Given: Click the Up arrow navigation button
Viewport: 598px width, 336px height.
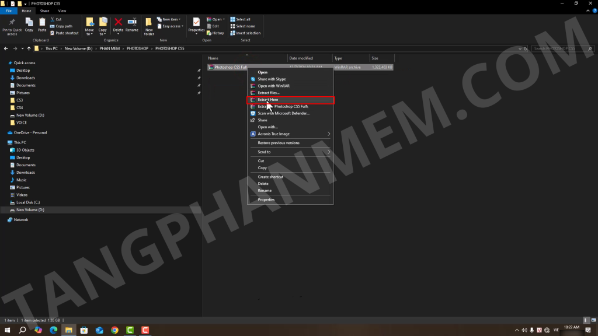Looking at the screenshot, I should tap(29, 48).
